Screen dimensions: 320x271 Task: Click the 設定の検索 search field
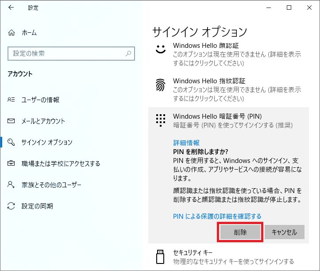point(71,54)
